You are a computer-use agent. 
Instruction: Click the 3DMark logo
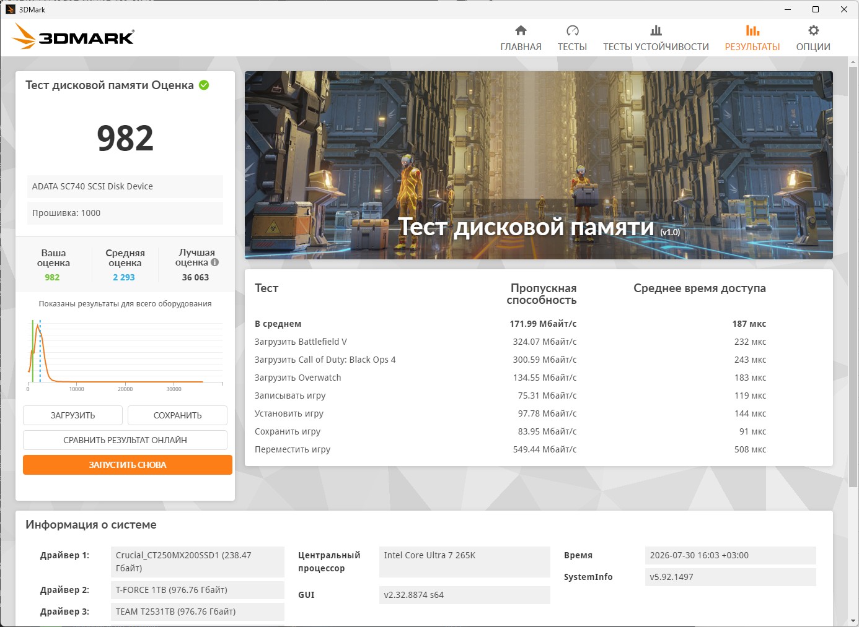(x=73, y=37)
